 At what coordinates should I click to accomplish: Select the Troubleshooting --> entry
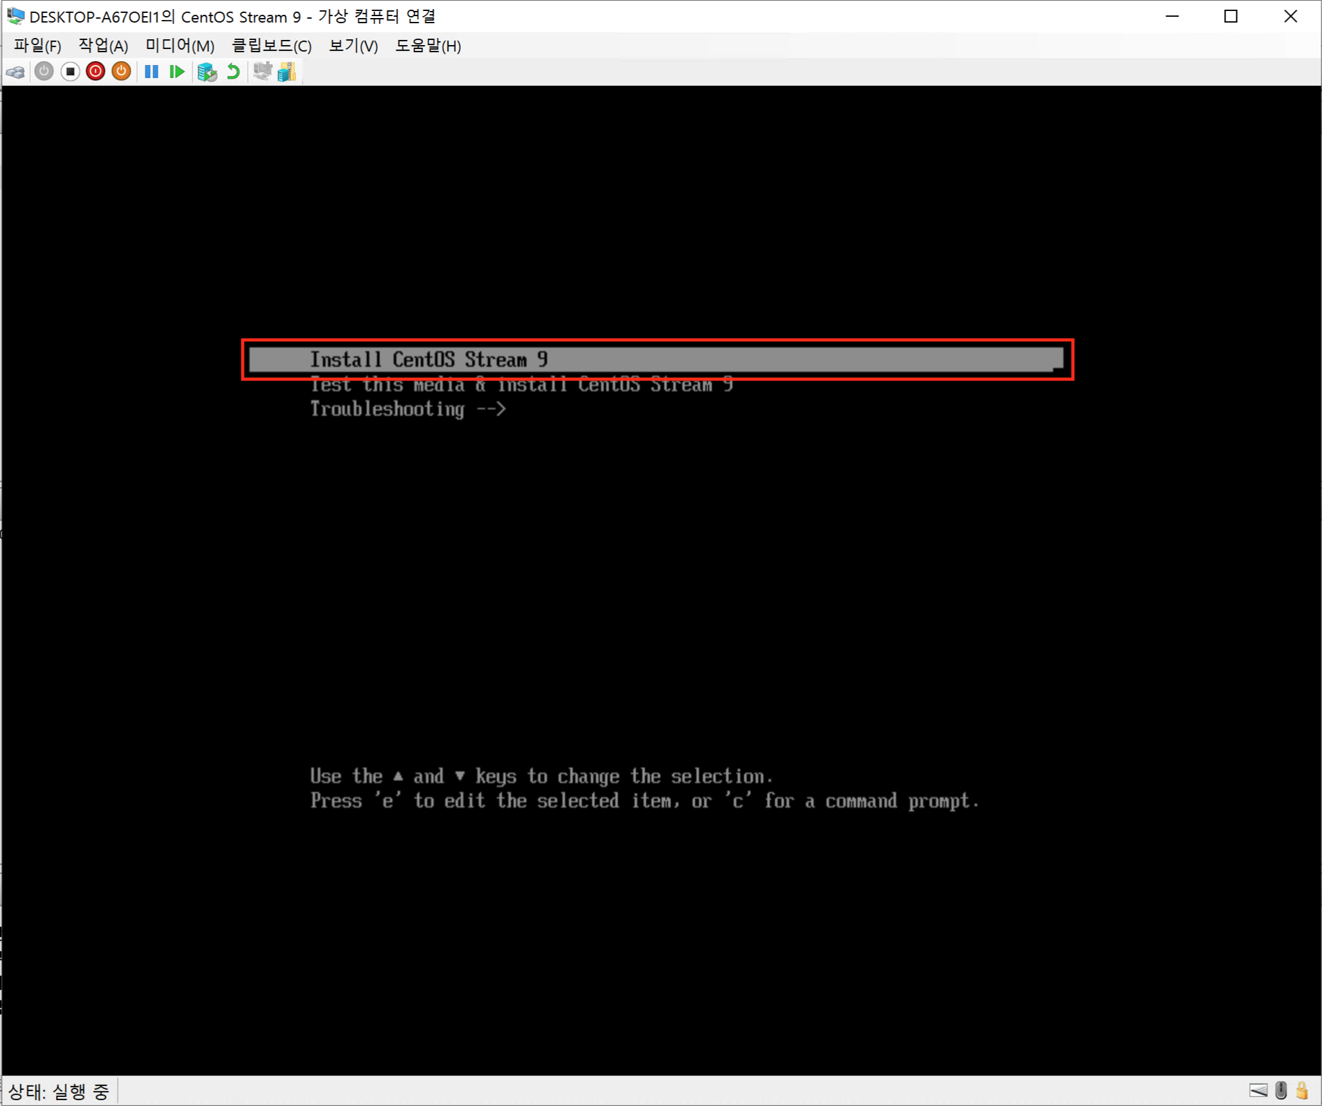click(408, 409)
